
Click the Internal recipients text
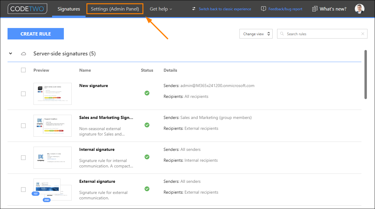point(201,161)
